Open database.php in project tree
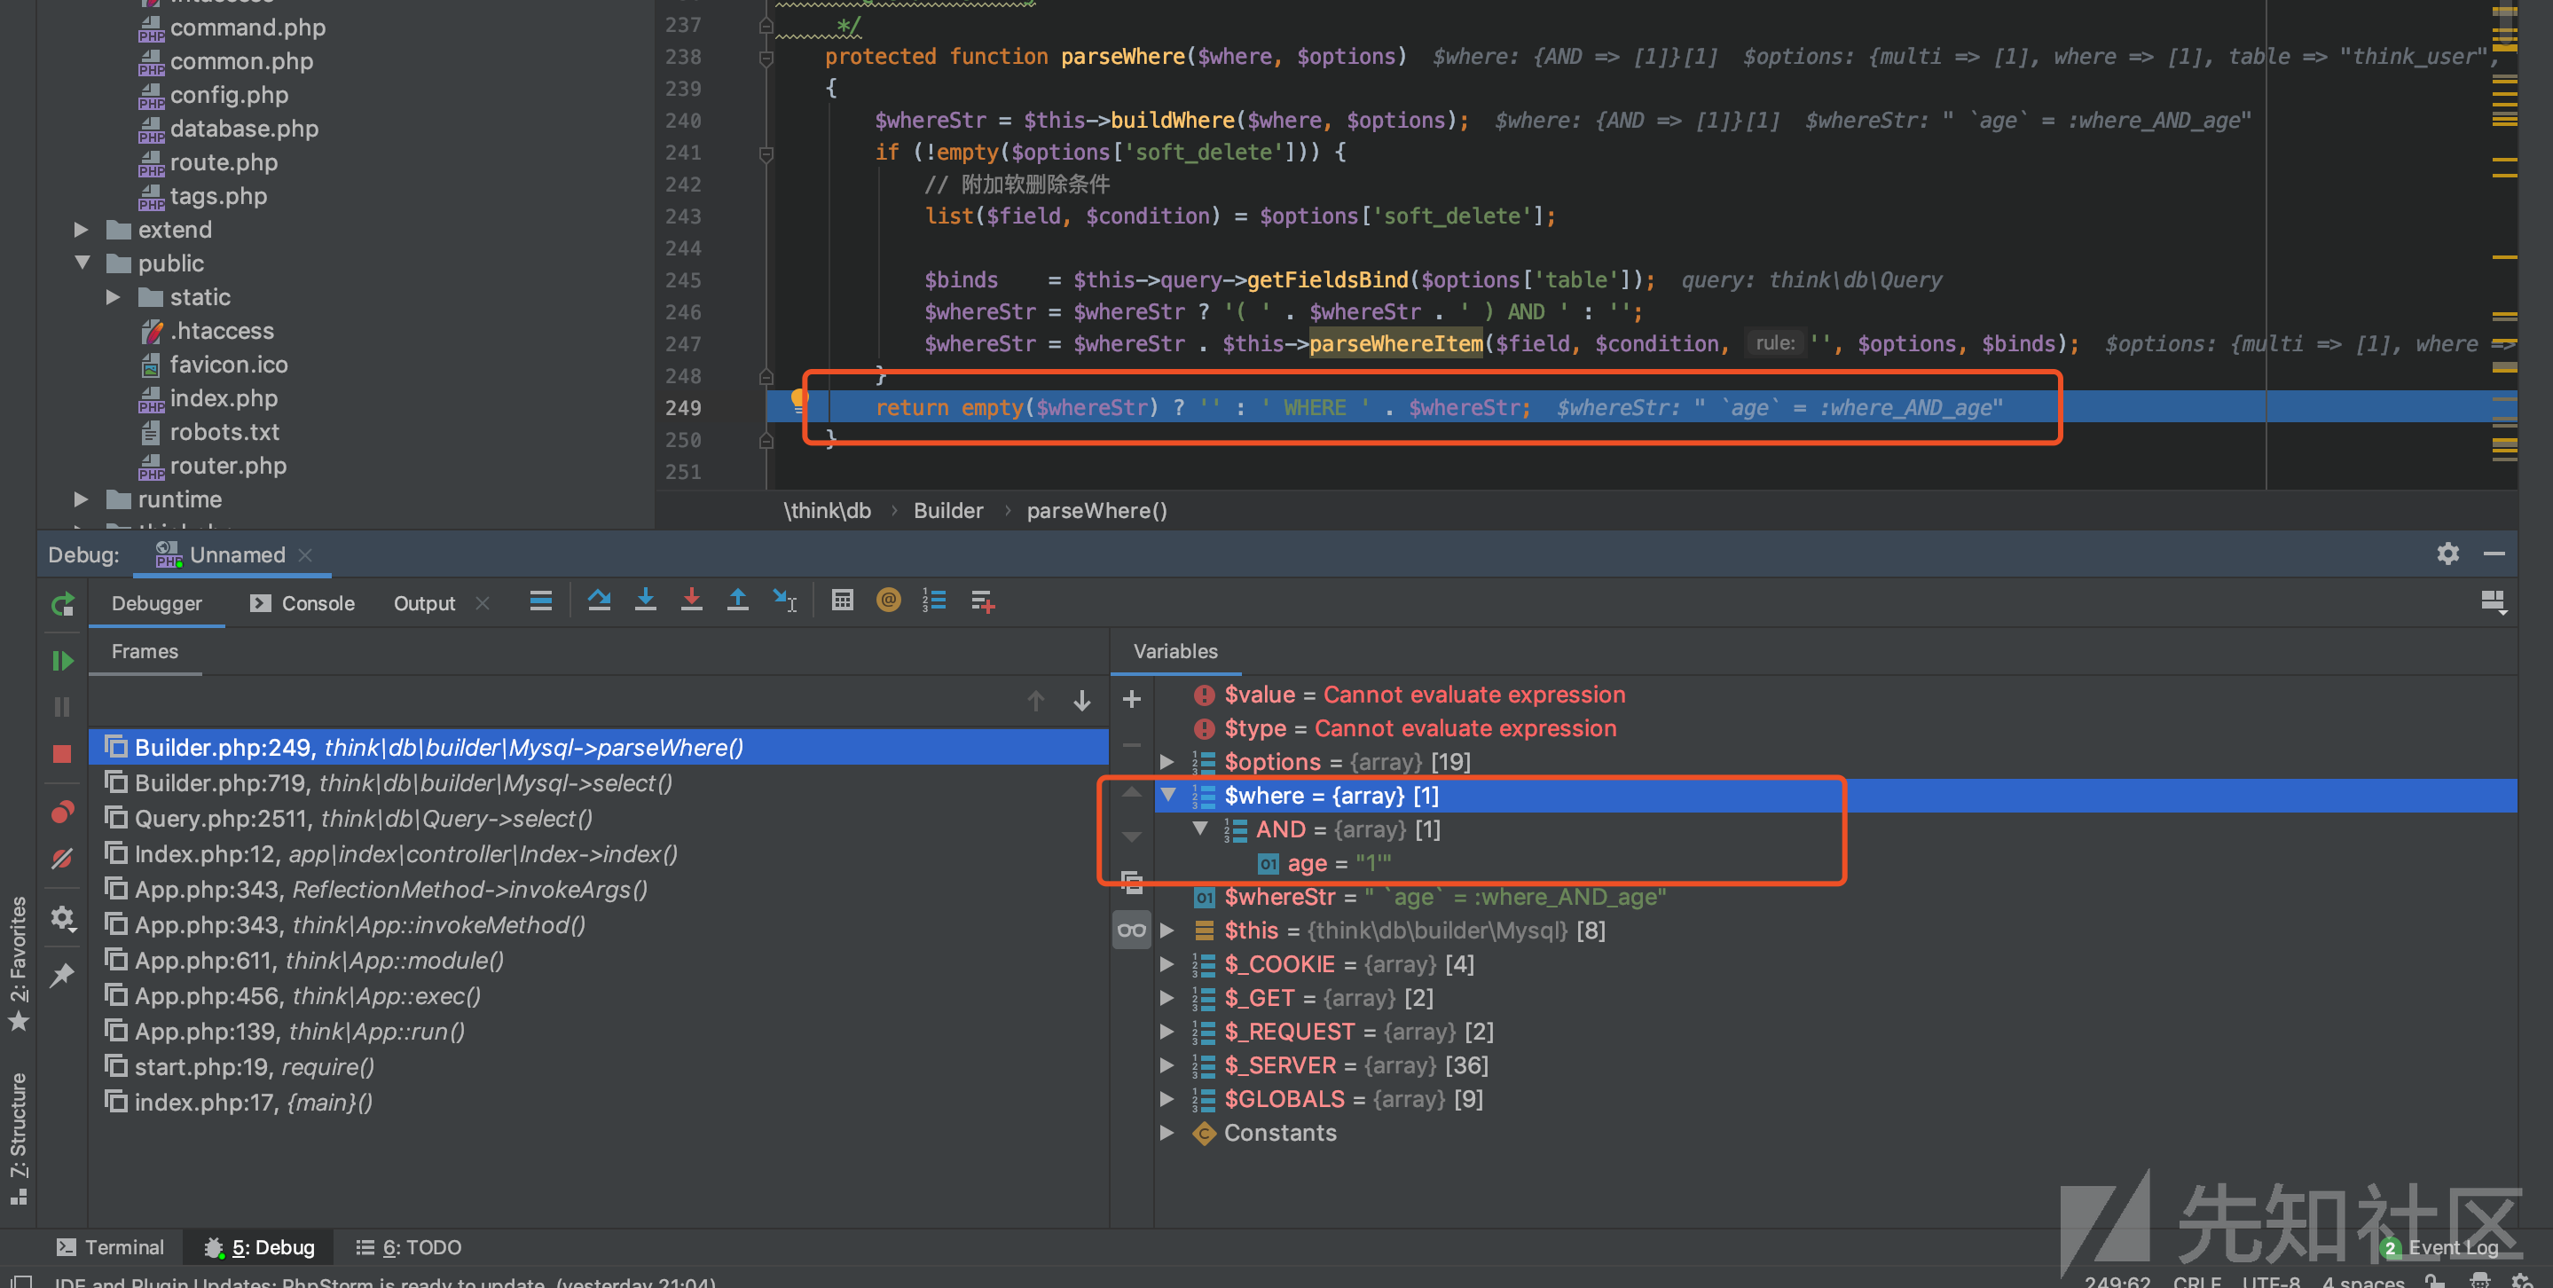This screenshot has width=2553, height=1288. point(244,129)
